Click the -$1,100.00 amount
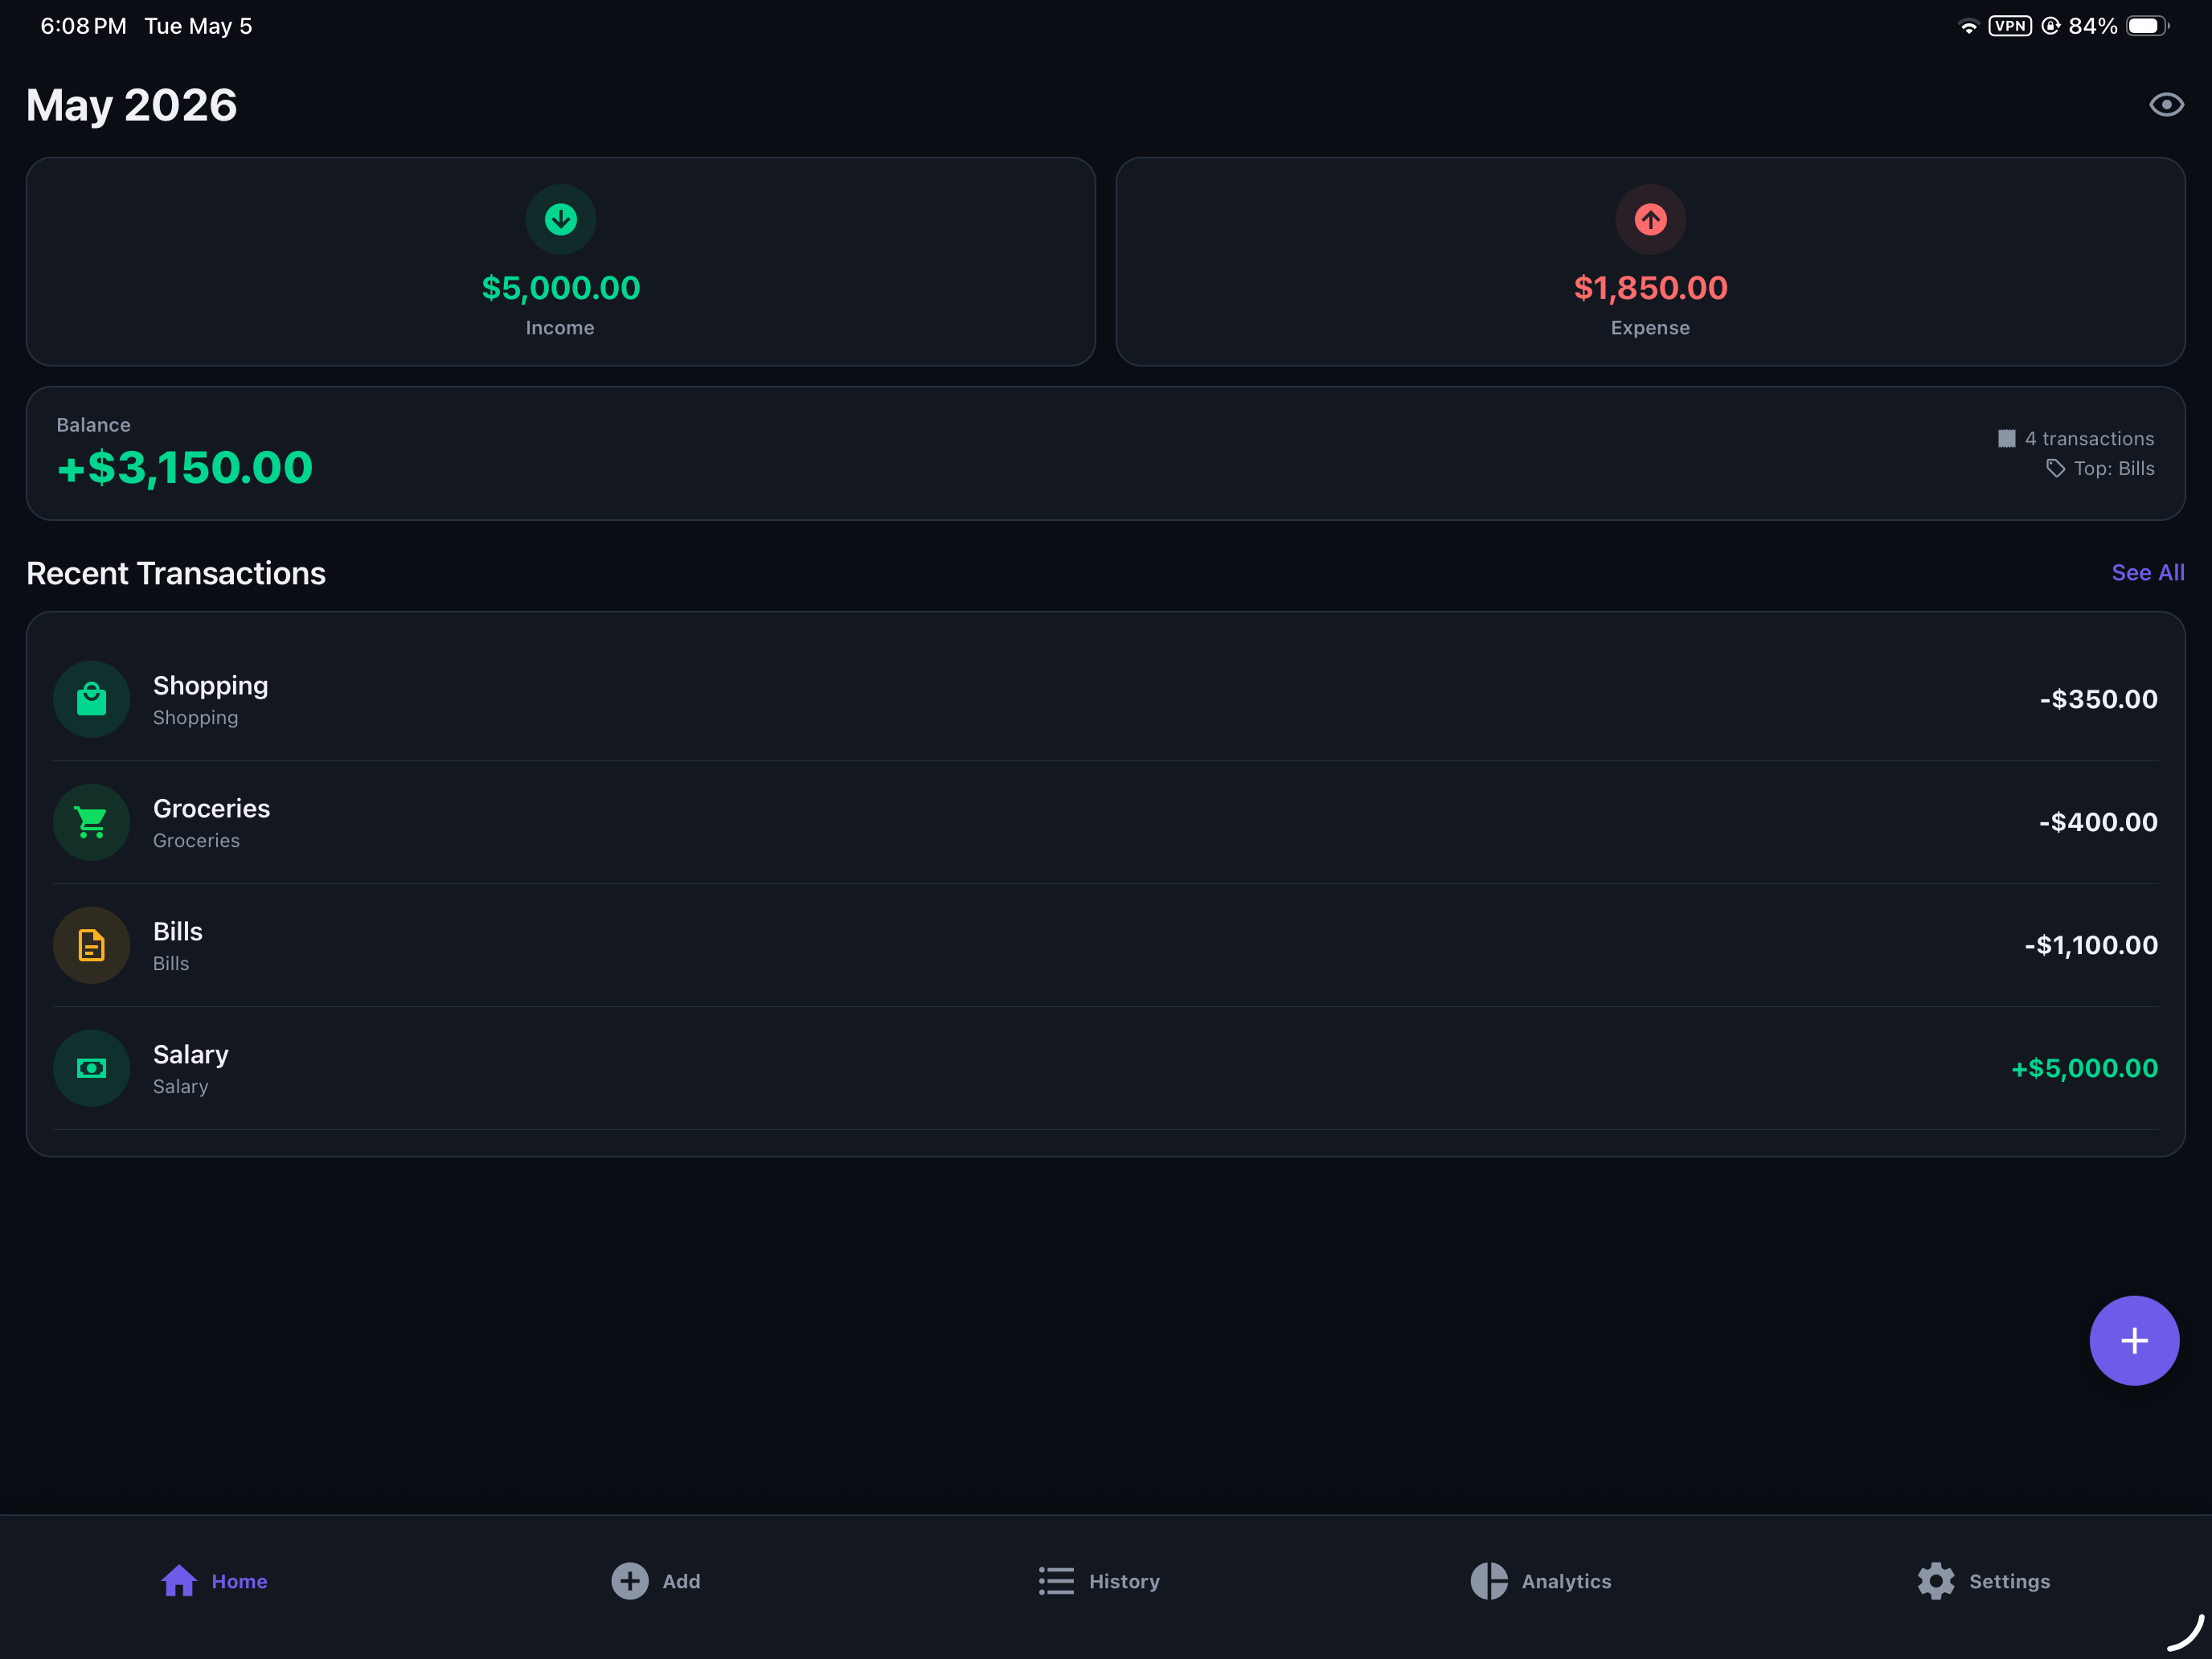 [2091, 945]
